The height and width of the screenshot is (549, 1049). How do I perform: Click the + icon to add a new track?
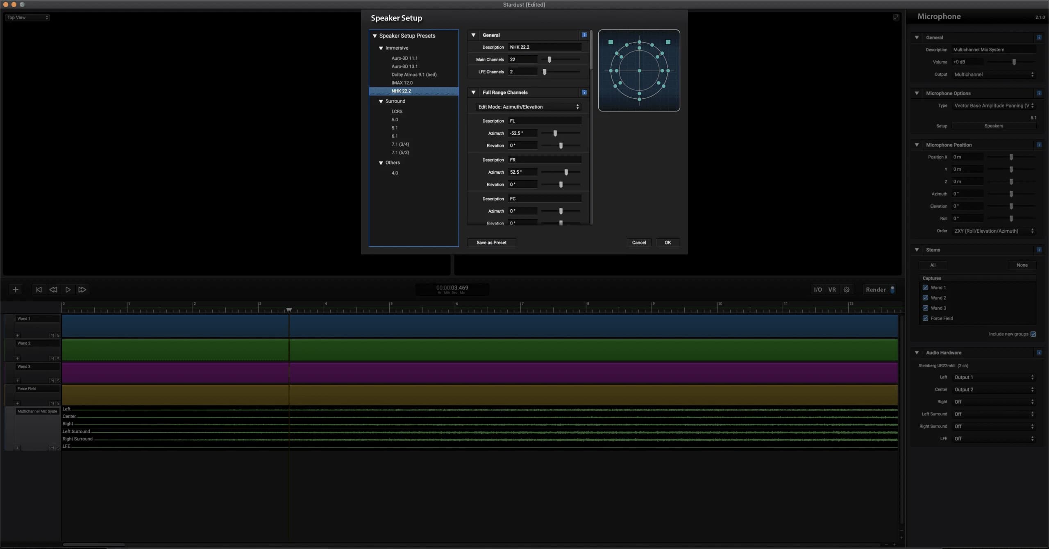click(15, 289)
